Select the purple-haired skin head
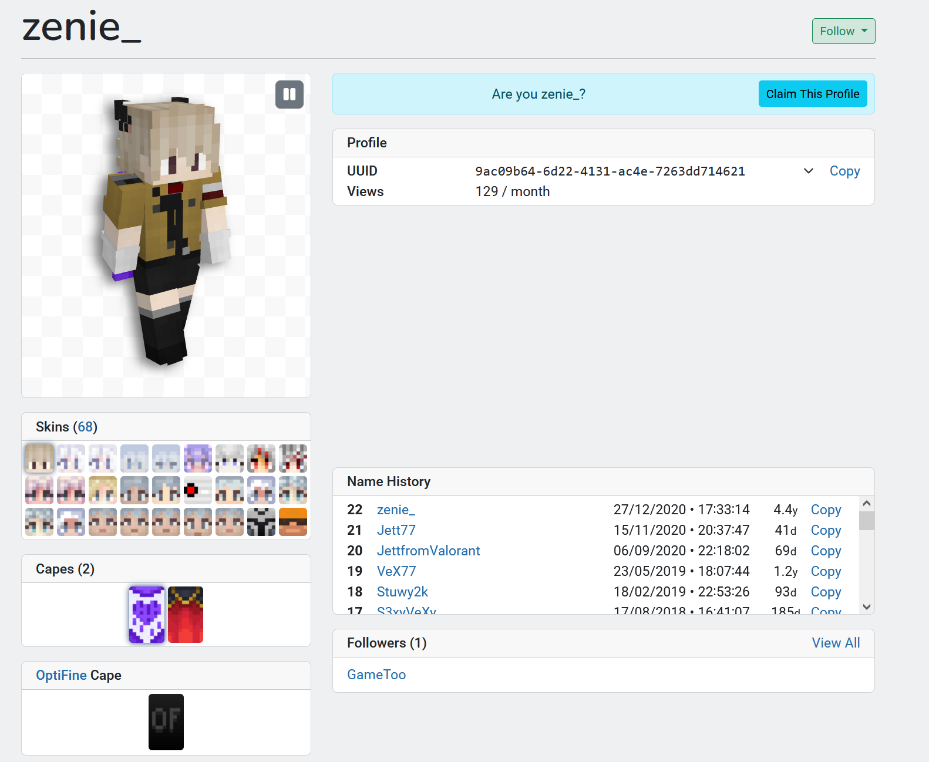This screenshot has height=762, width=929. point(198,458)
